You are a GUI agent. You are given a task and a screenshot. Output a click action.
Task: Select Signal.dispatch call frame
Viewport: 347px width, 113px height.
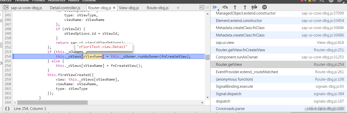click(279, 94)
